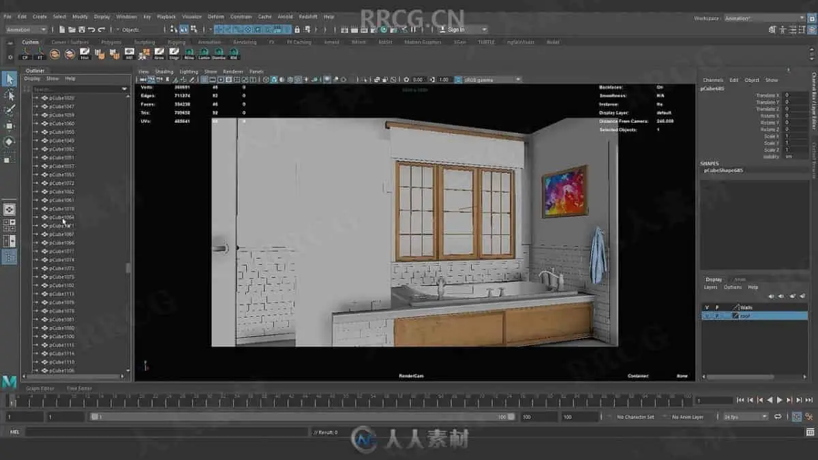Click No Character Set button

coord(635,416)
